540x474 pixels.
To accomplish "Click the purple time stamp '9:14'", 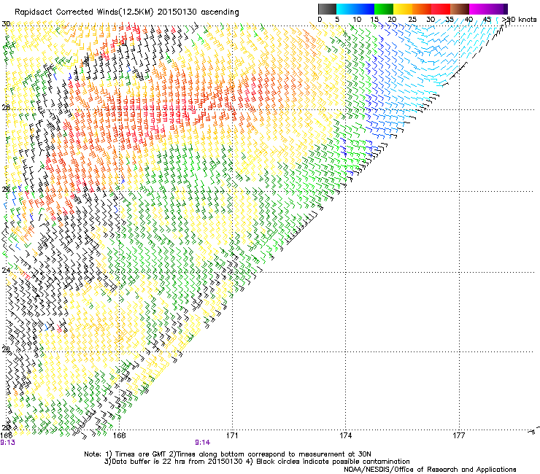I will pyautogui.click(x=203, y=443).
